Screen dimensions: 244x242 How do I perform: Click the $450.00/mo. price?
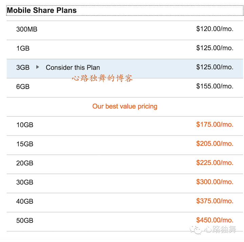[x=215, y=220]
